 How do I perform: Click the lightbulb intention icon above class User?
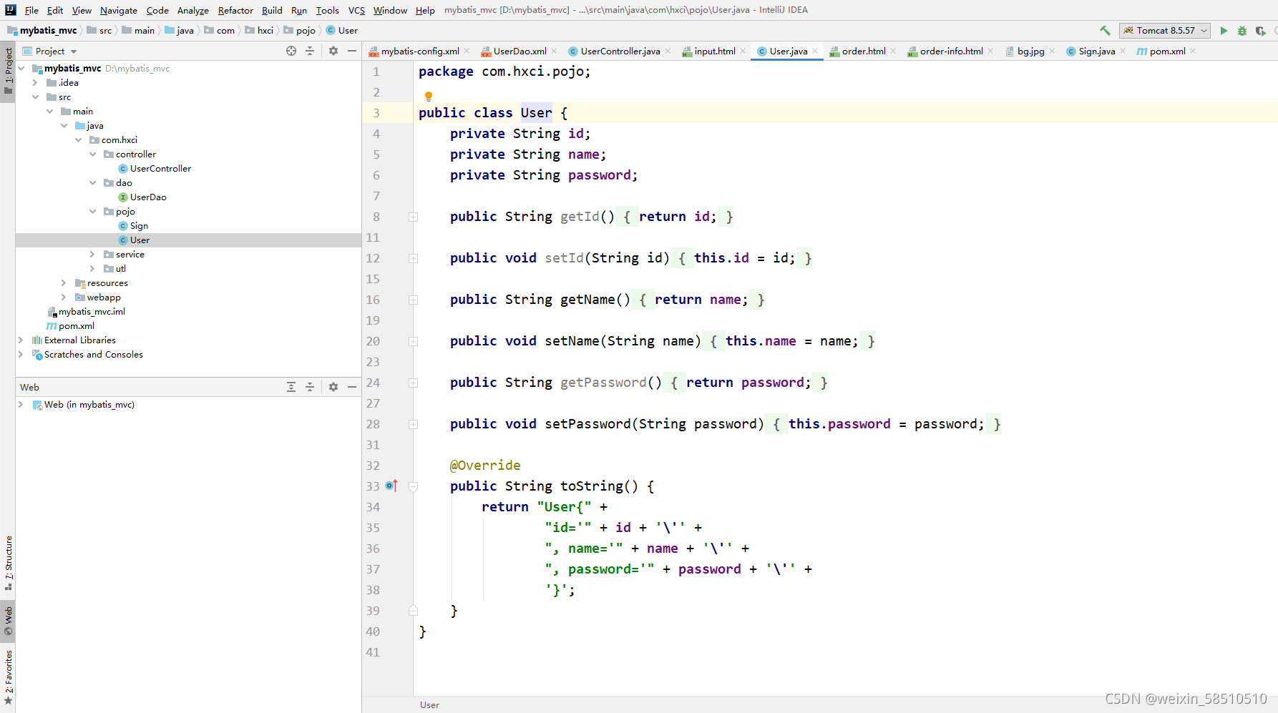(x=428, y=94)
